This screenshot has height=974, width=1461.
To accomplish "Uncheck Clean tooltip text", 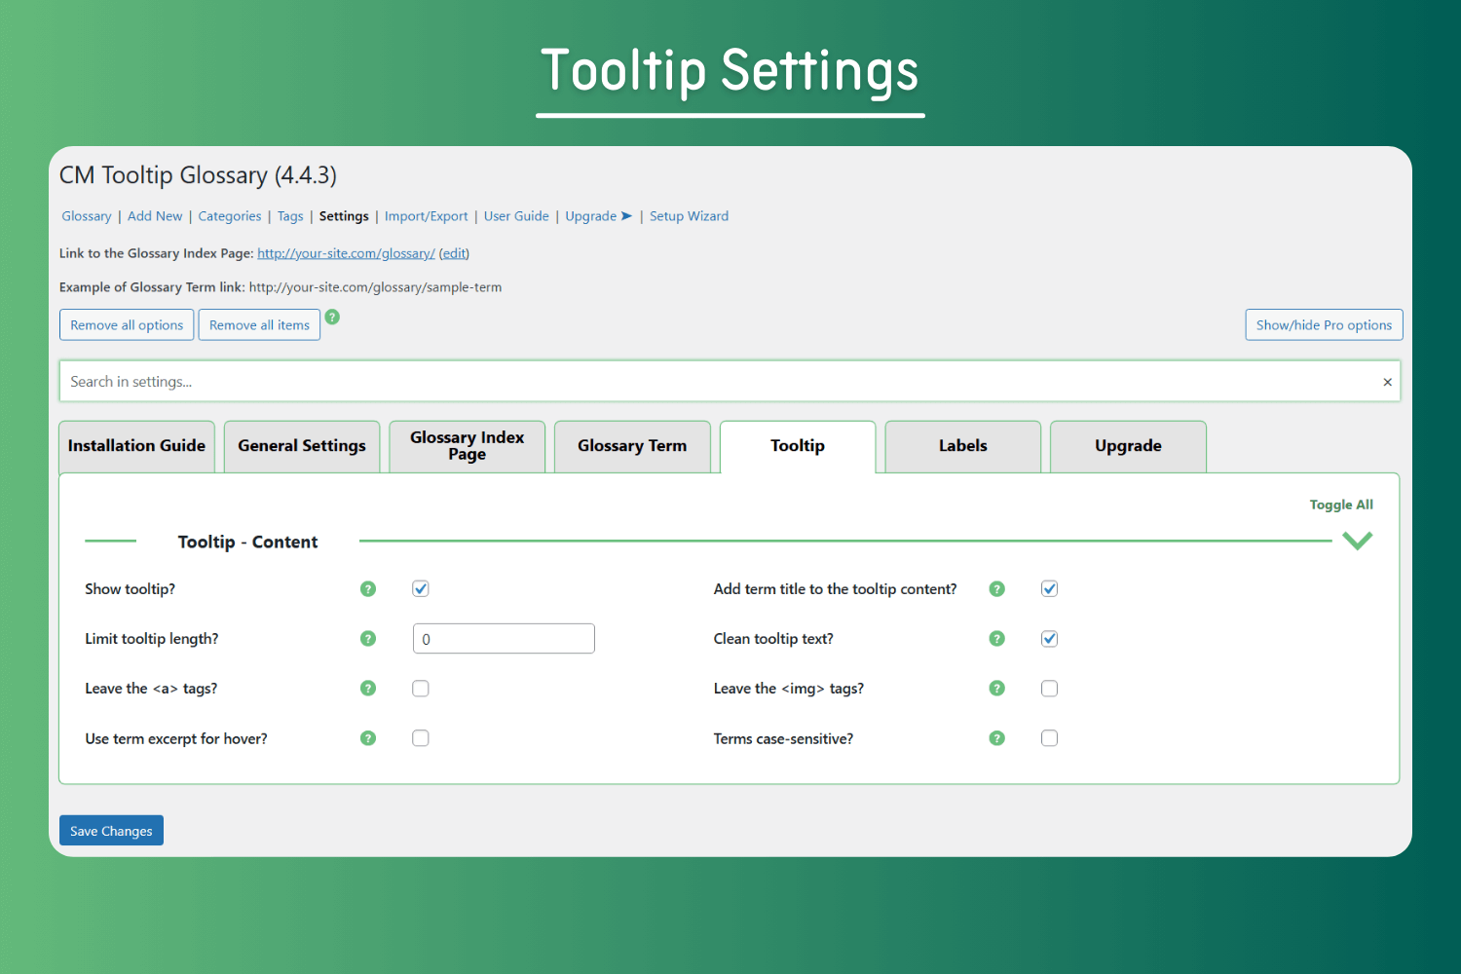I will pyautogui.click(x=1049, y=638).
